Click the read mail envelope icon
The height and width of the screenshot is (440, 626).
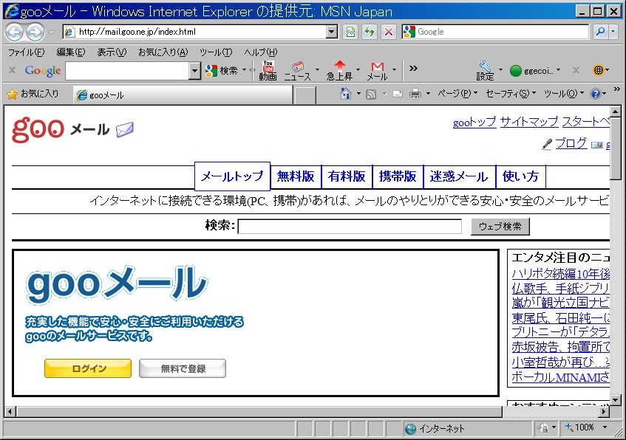398,94
